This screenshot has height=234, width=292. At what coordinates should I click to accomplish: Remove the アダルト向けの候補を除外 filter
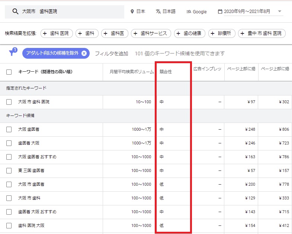(x=84, y=53)
